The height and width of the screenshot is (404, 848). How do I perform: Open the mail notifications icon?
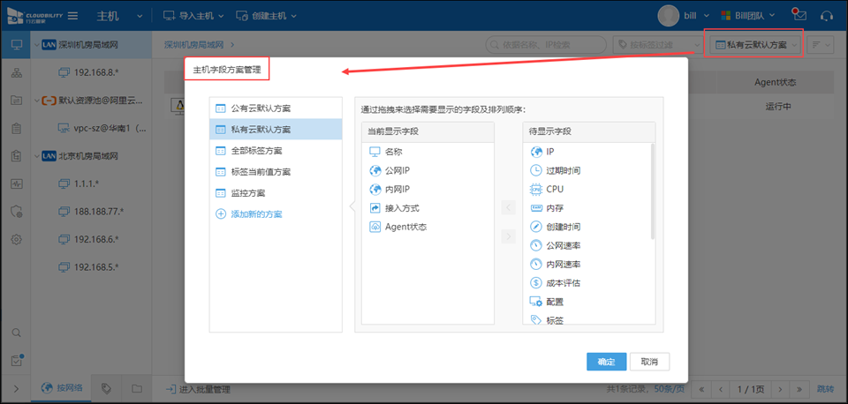click(799, 16)
